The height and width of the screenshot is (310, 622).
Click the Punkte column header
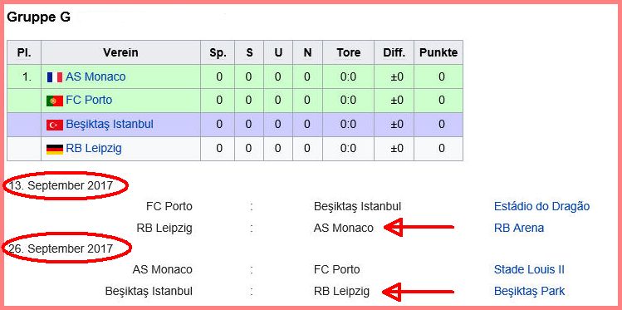pos(438,52)
